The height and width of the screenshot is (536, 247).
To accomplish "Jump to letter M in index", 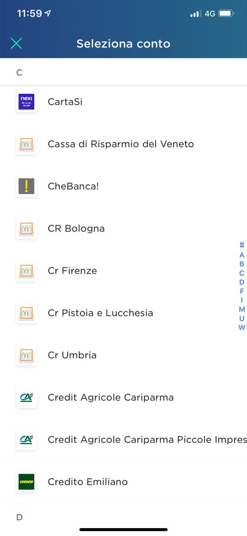I will tap(242, 309).
